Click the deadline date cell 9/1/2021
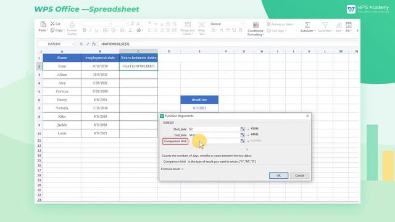This screenshot has height=222, width=395. 199,108
